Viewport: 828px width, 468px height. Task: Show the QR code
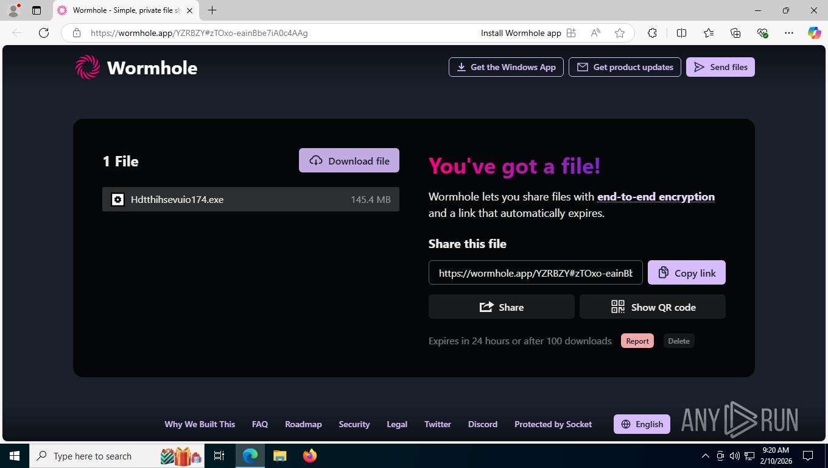653,307
